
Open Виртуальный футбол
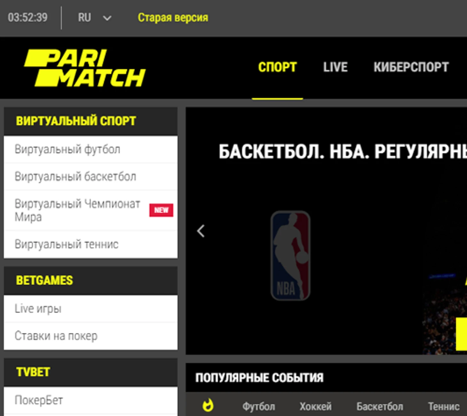coord(91,150)
